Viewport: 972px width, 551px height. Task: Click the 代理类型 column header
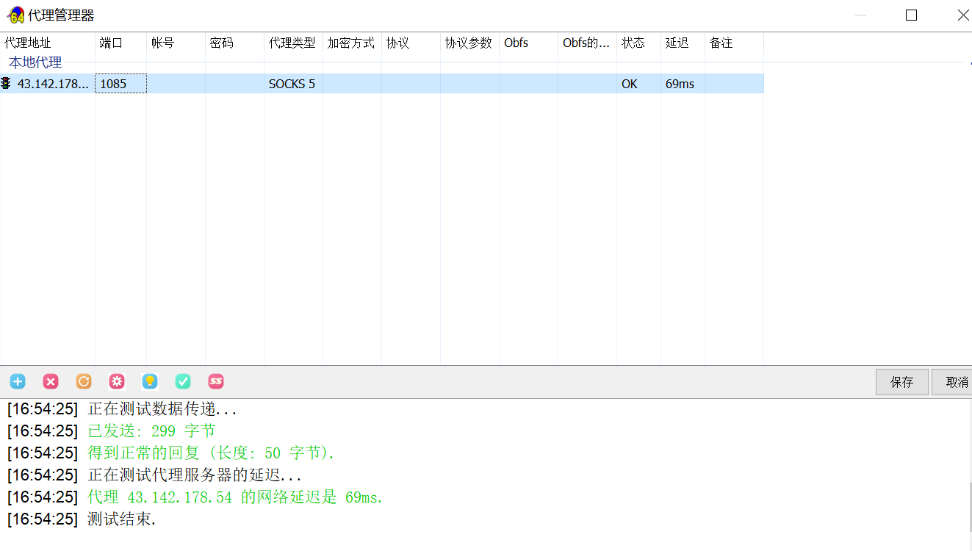[x=294, y=43]
